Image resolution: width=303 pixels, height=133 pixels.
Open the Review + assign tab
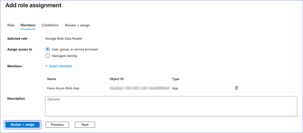(77, 25)
